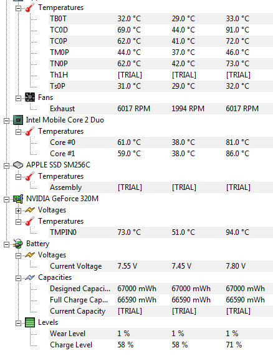Screen dimensions: 273x358
Task: Click the CPU chip icon for Intel
Action: pos(18,120)
